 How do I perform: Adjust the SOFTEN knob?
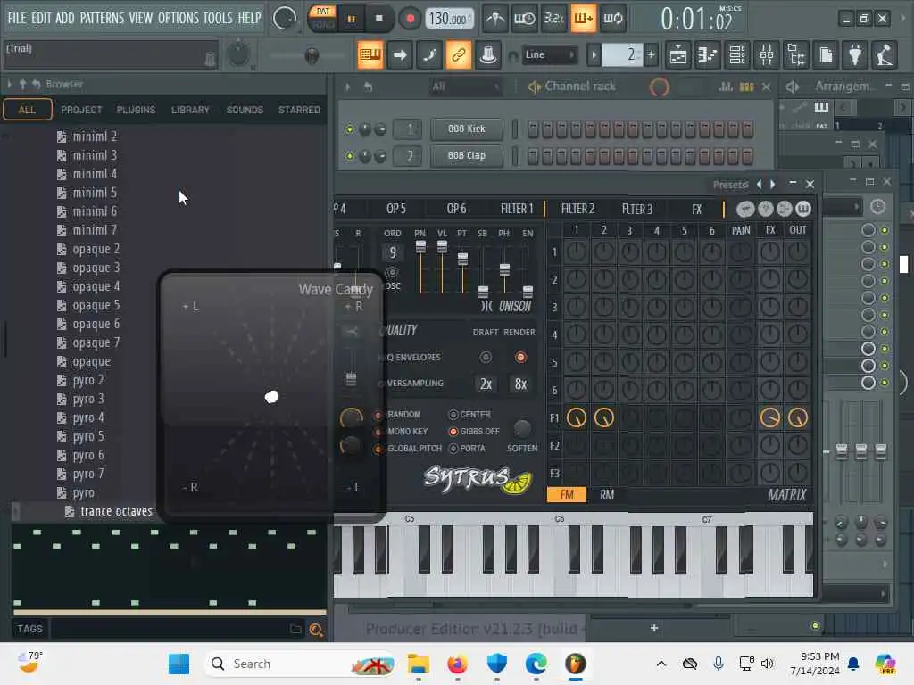pos(521,429)
